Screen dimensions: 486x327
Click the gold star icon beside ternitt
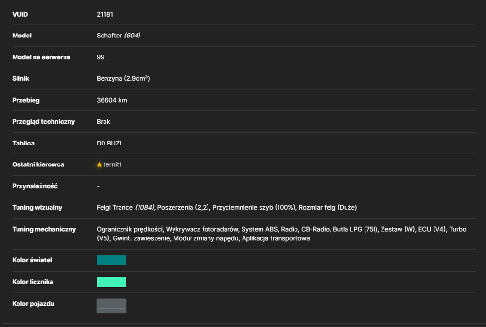[x=99, y=164]
